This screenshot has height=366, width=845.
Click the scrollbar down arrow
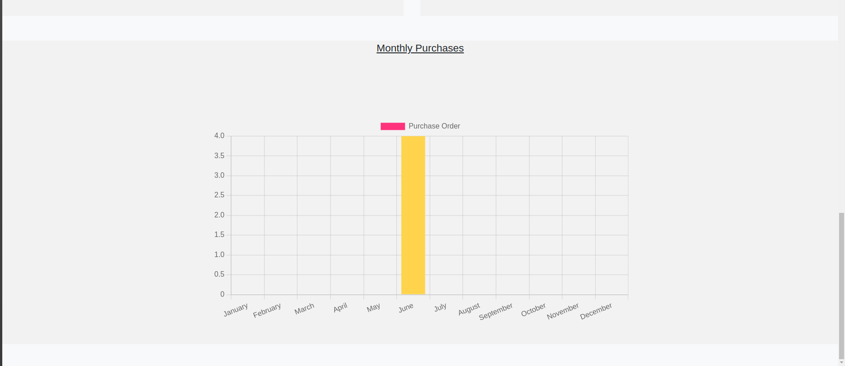coord(841,363)
